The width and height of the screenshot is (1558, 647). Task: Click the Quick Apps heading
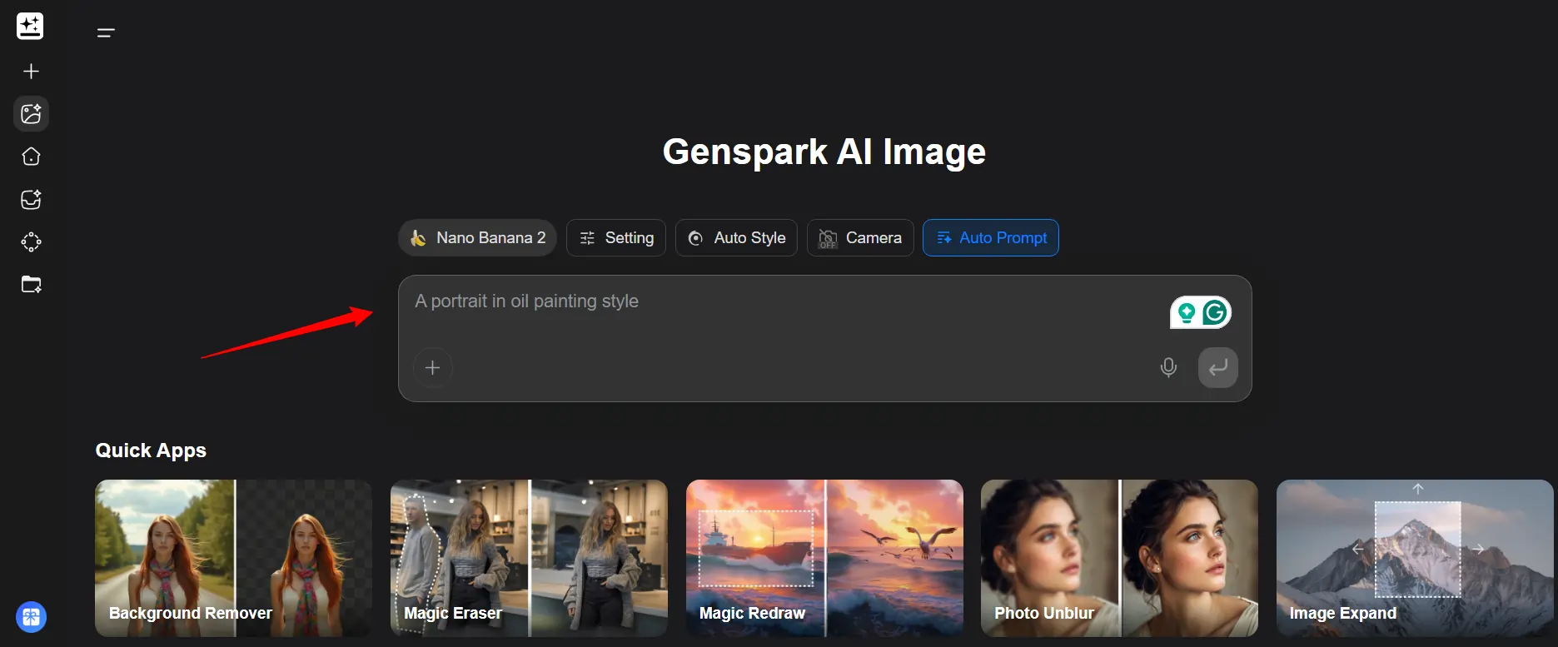pos(151,450)
